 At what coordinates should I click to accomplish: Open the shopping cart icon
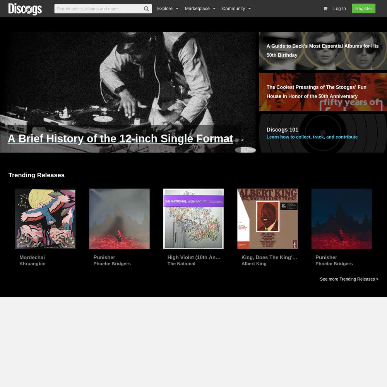click(325, 9)
